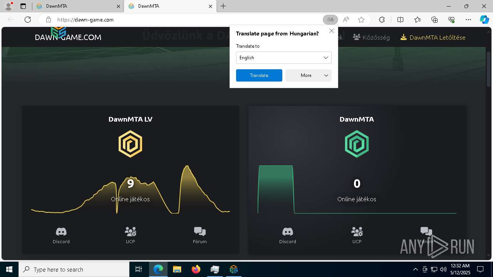View site information lock icon
The image size is (493, 277).
[49, 20]
